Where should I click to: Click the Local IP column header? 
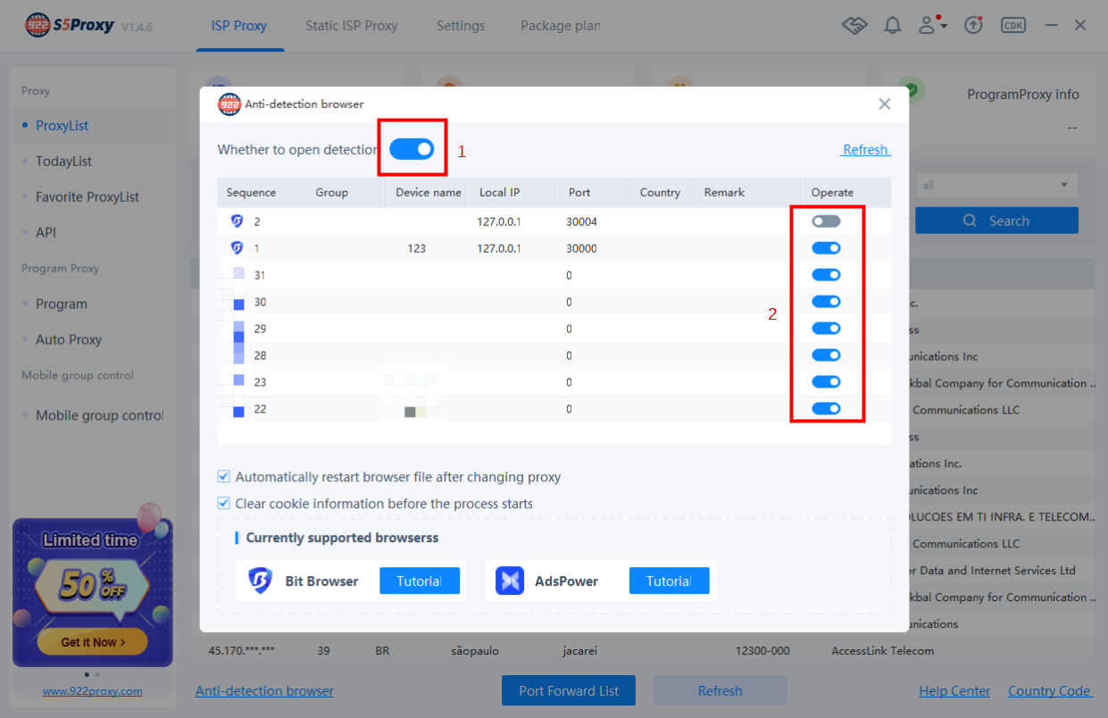[x=499, y=193]
